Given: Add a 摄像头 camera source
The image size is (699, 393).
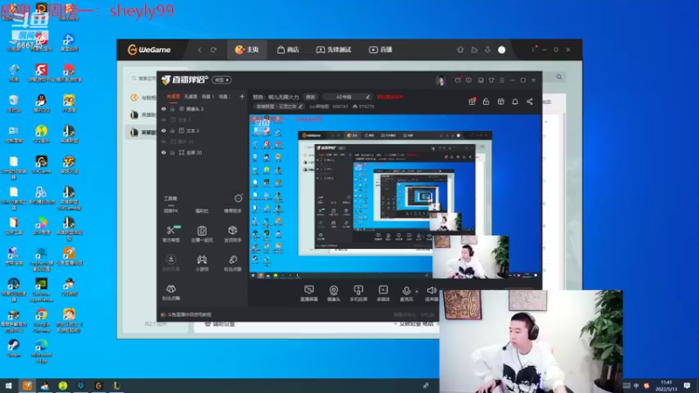Looking at the screenshot, I should point(334,293).
